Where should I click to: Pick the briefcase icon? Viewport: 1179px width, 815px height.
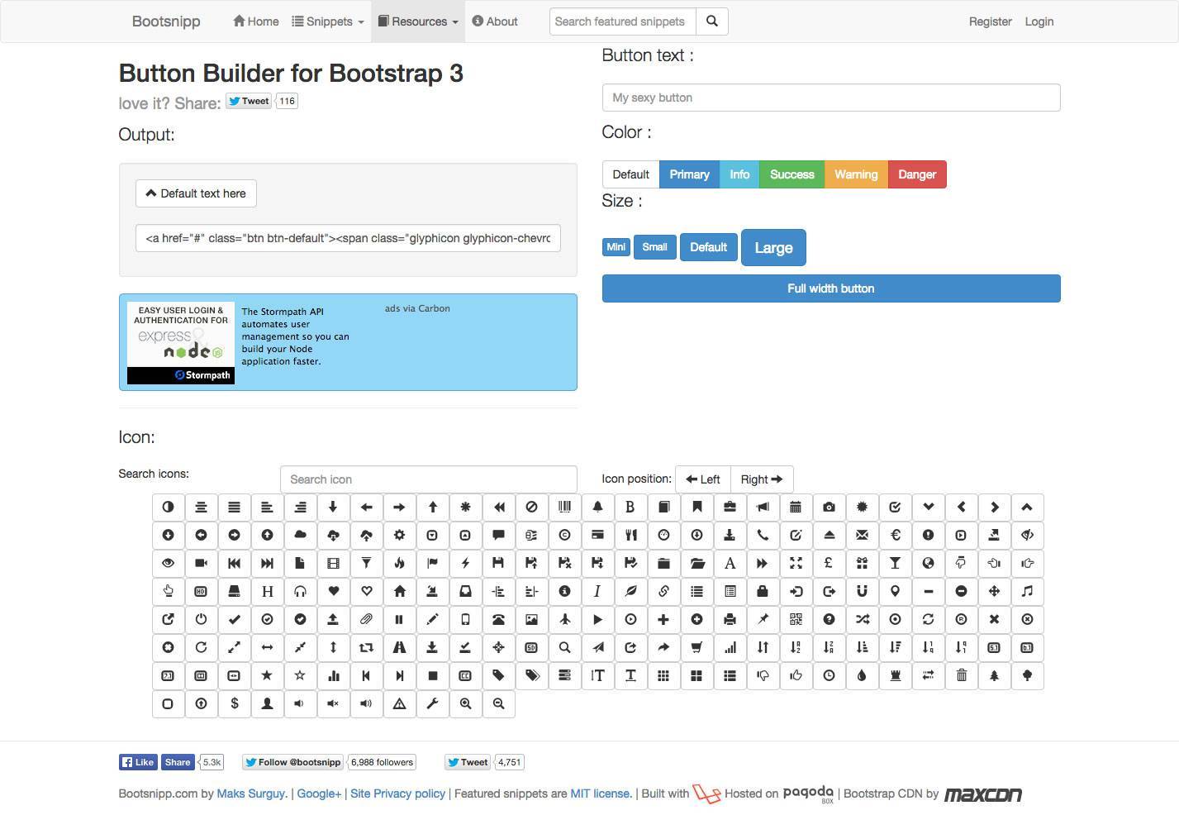pyautogui.click(x=730, y=507)
